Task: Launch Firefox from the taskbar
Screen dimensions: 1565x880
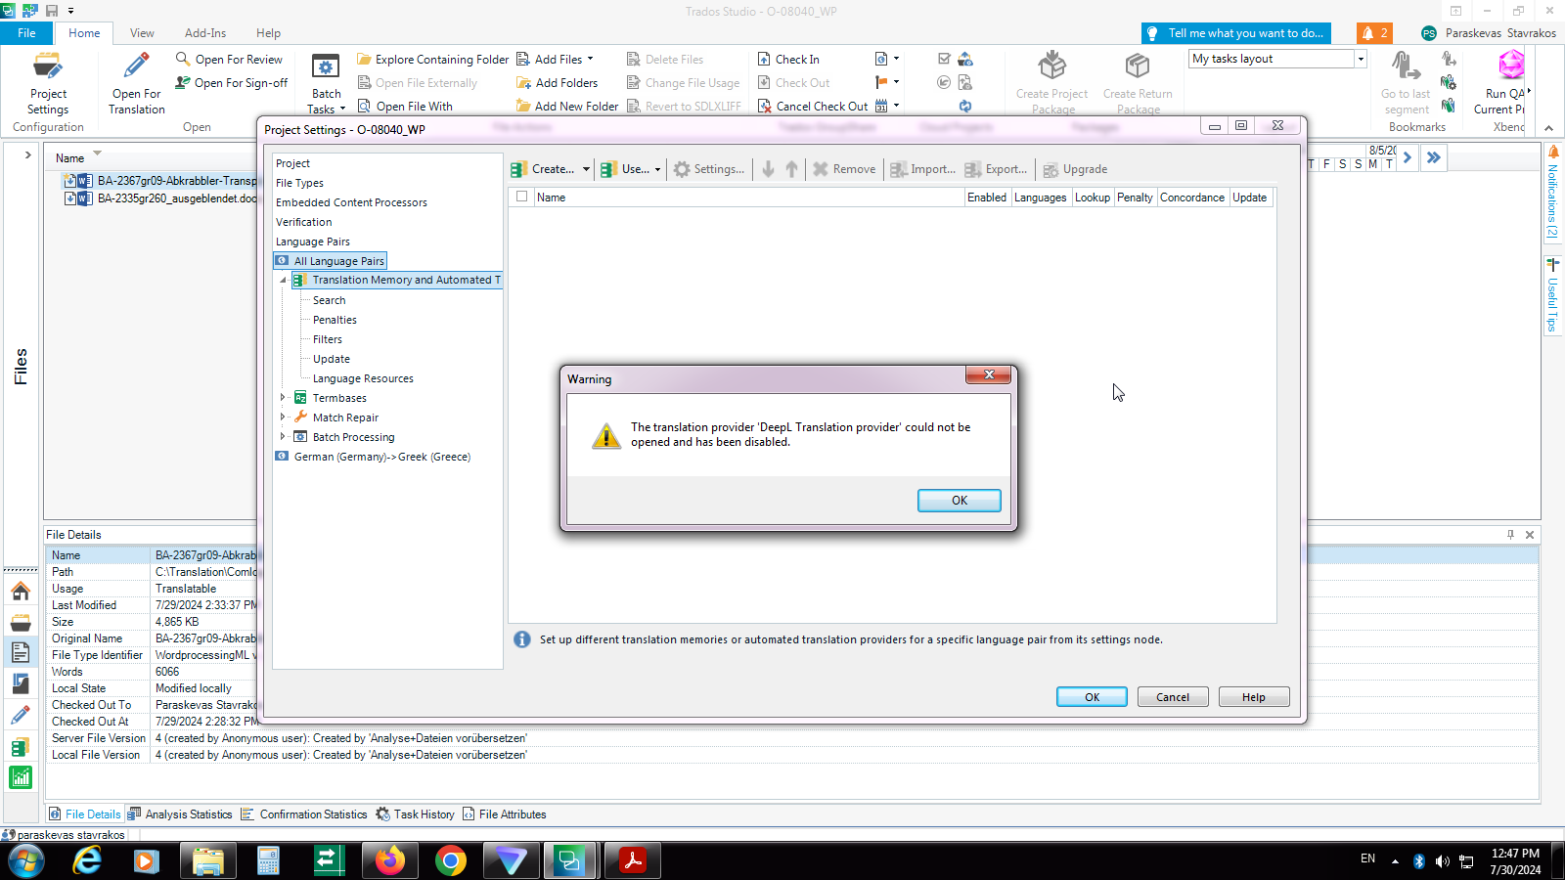Action: (389, 860)
